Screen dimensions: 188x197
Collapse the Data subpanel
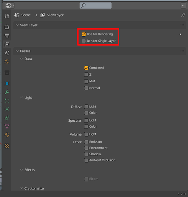(x=22, y=59)
